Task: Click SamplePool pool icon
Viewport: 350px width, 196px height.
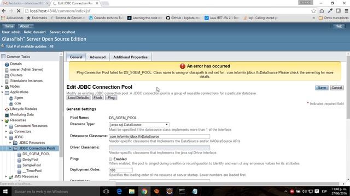Action: click(19, 166)
